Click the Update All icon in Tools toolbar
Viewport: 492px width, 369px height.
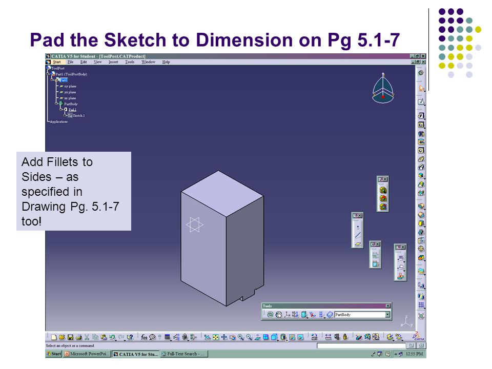(270, 315)
